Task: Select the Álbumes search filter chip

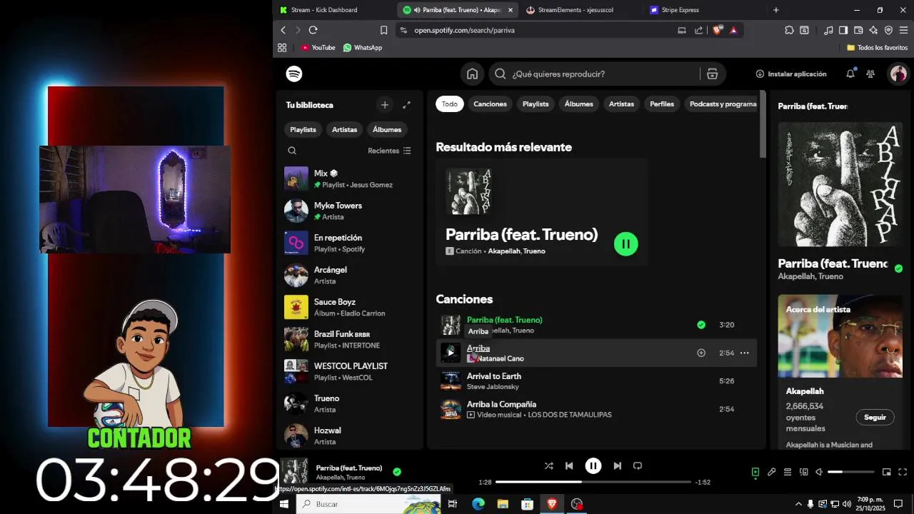Action: [579, 104]
